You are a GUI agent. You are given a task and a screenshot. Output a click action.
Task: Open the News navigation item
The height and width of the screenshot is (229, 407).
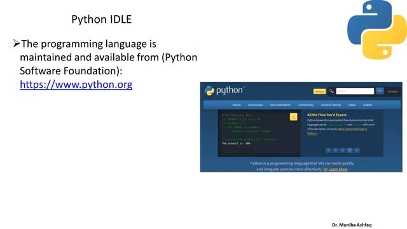click(x=352, y=105)
